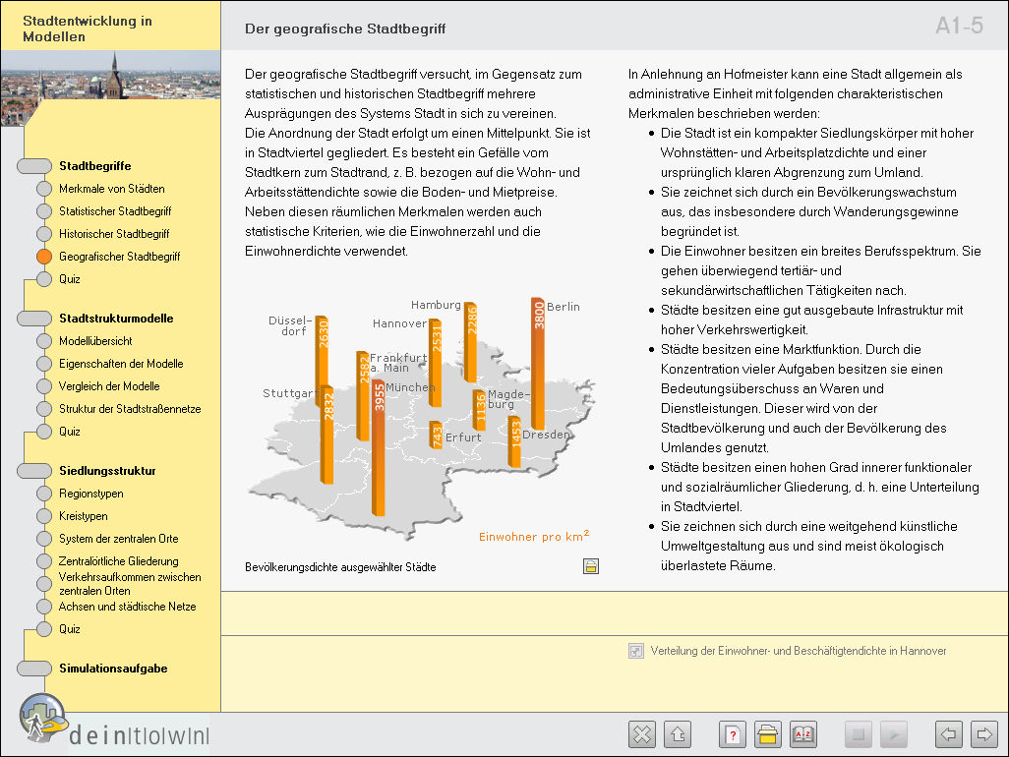1009x757 pixels.
Task: Expand the Stadtstrukturmodelle chapter heading
Action: tap(115, 319)
